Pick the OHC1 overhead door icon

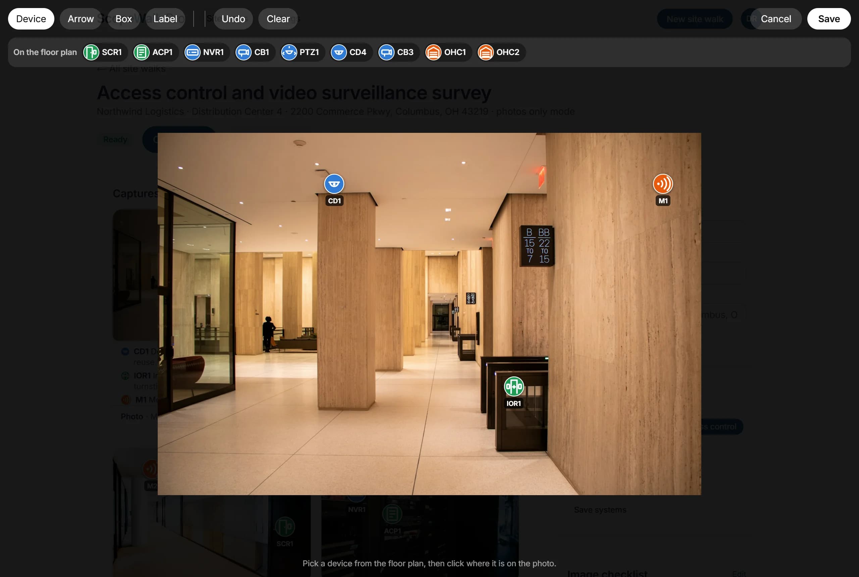coord(433,52)
